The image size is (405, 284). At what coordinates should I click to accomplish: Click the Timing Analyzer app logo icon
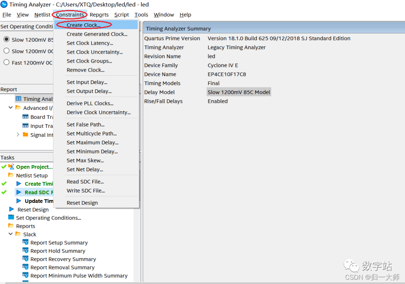tap(4, 5)
